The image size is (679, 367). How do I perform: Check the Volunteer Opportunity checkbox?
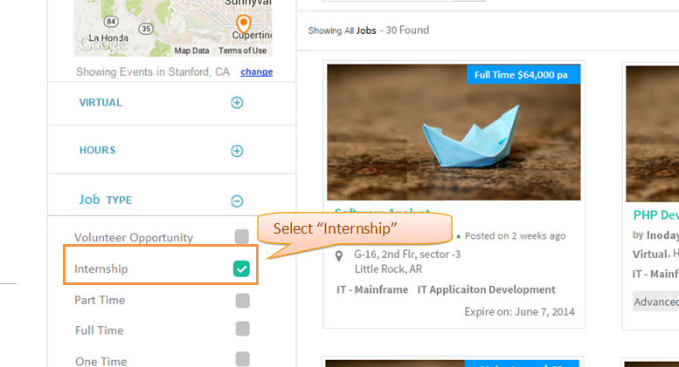coord(242,236)
